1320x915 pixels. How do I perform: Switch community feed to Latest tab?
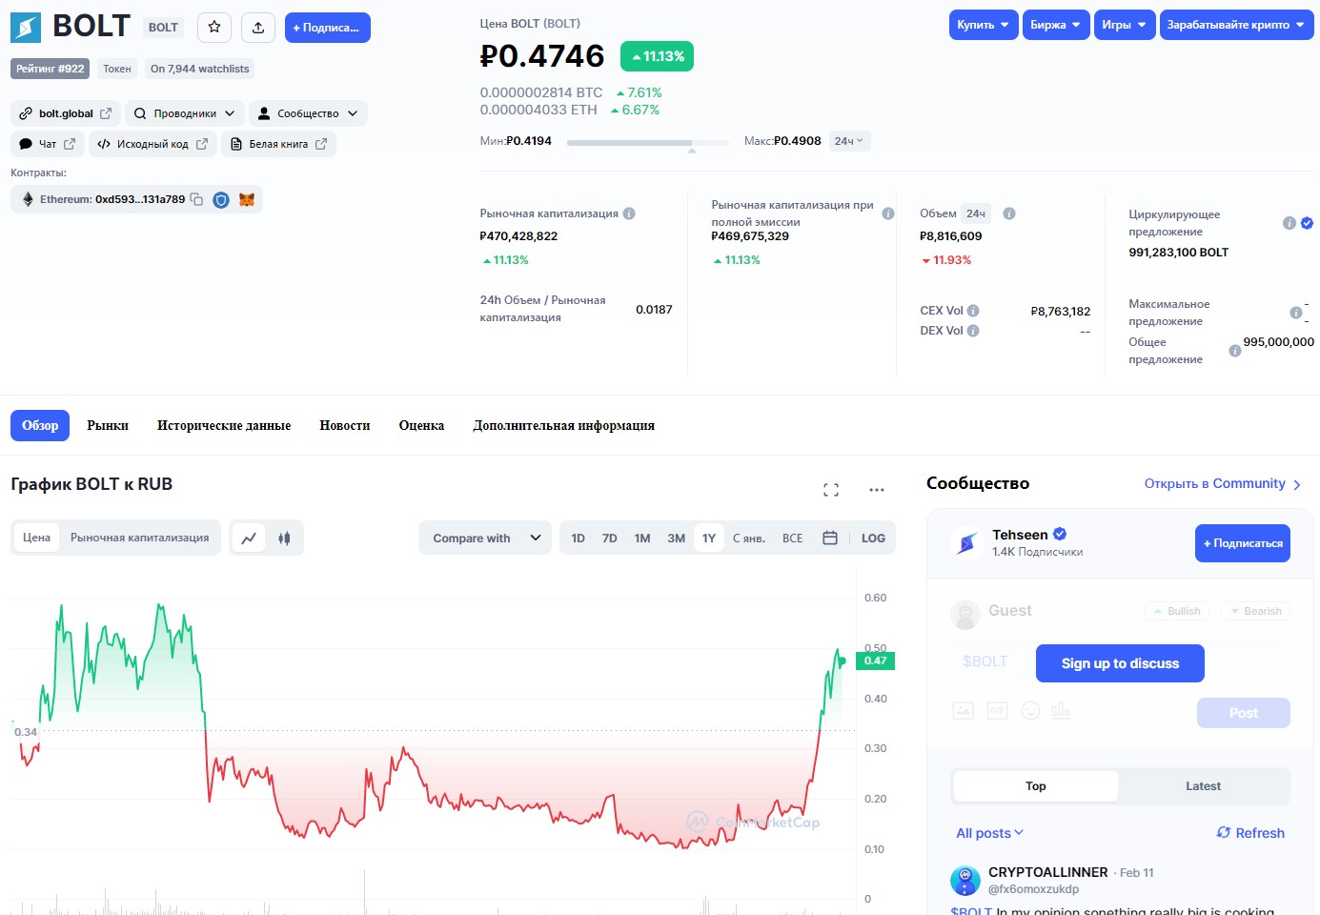coord(1203,786)
